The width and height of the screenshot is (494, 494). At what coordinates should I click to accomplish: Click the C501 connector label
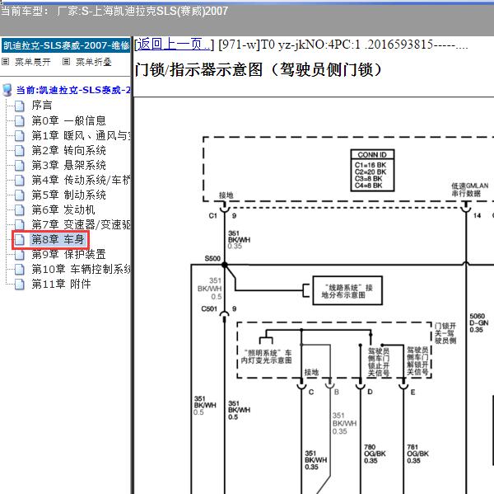click(209, 308)
